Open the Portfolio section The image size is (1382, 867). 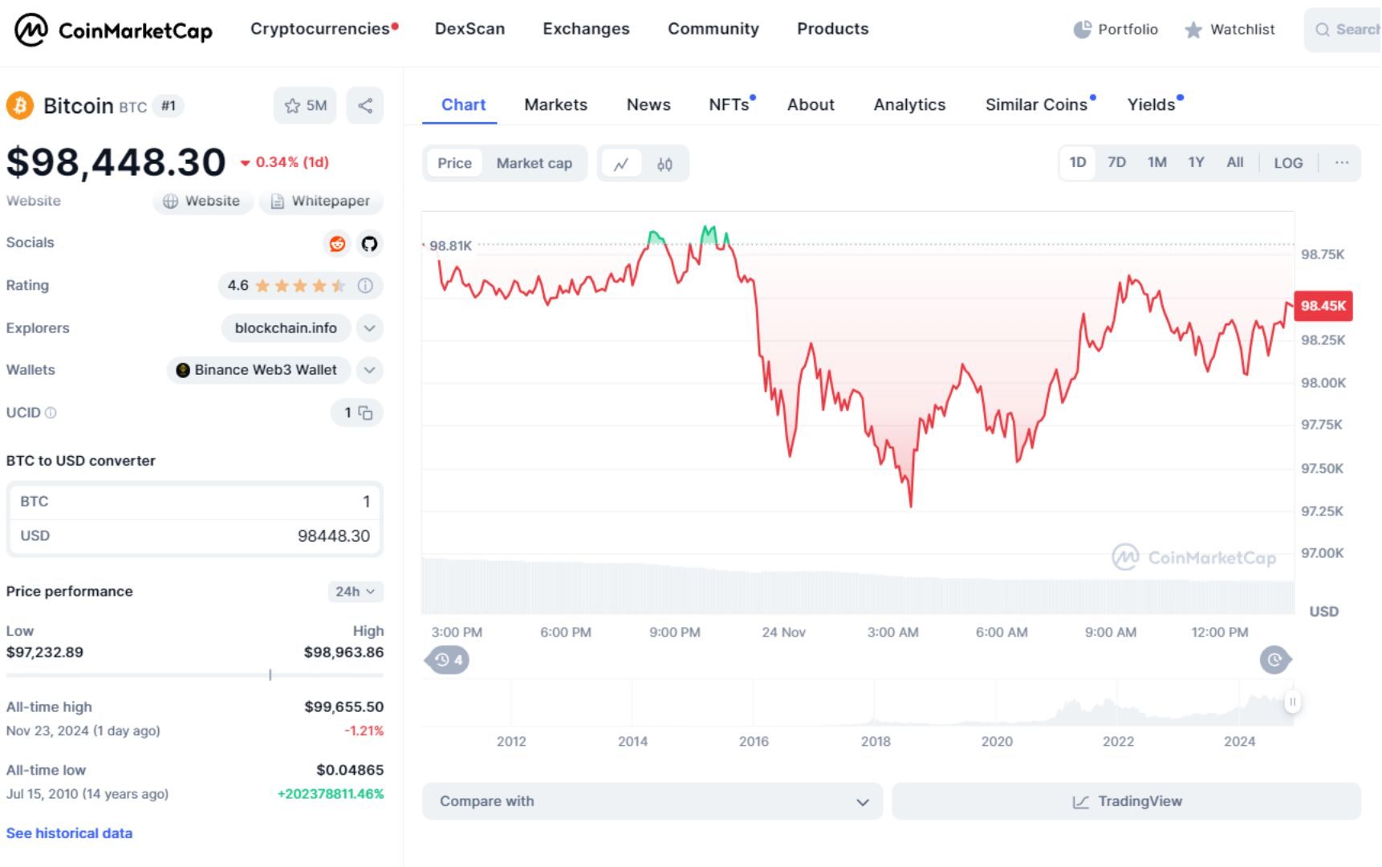[1116, 30]
